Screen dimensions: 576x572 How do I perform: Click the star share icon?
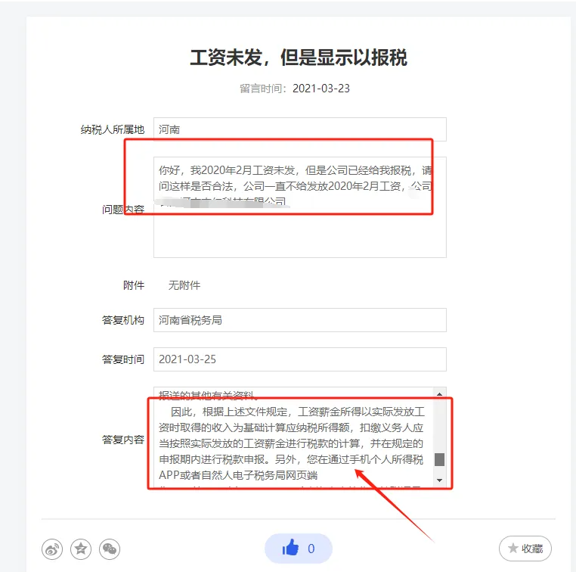pos(81,549)
